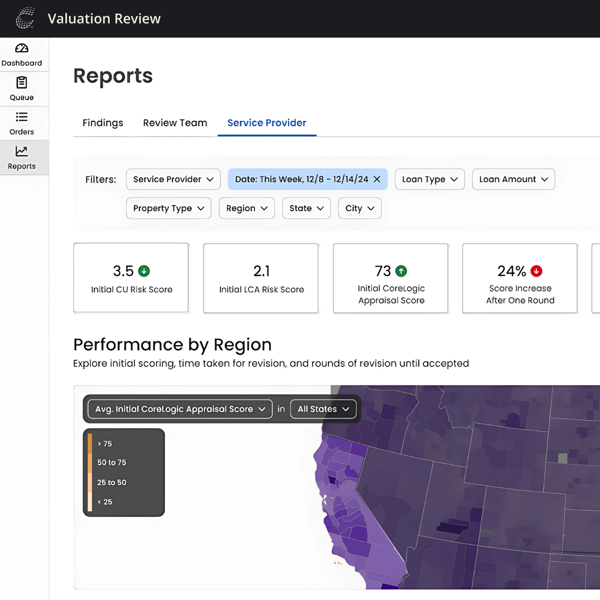This screenshot has height=600, width=600.
Task: Open the Loan Type filter dropdown
Action: pyautogui.click(x=429, y=180)
